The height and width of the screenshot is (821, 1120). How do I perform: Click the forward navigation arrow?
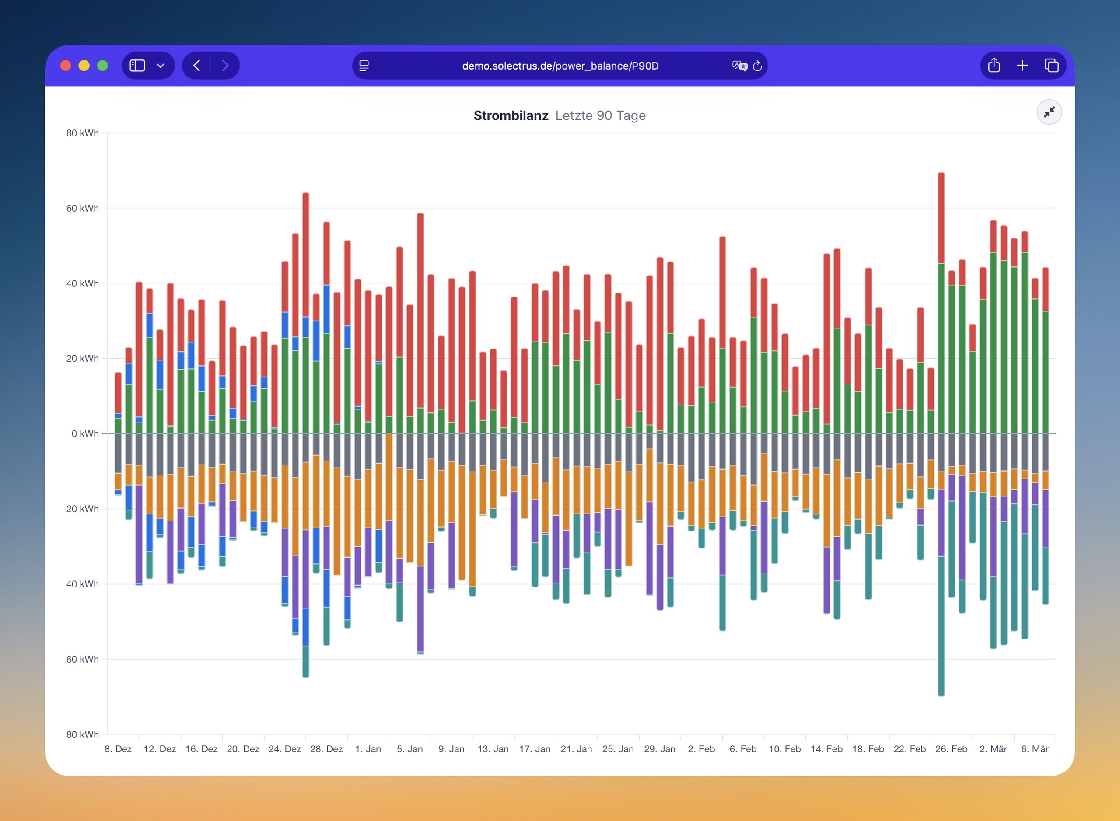(225, 66)
